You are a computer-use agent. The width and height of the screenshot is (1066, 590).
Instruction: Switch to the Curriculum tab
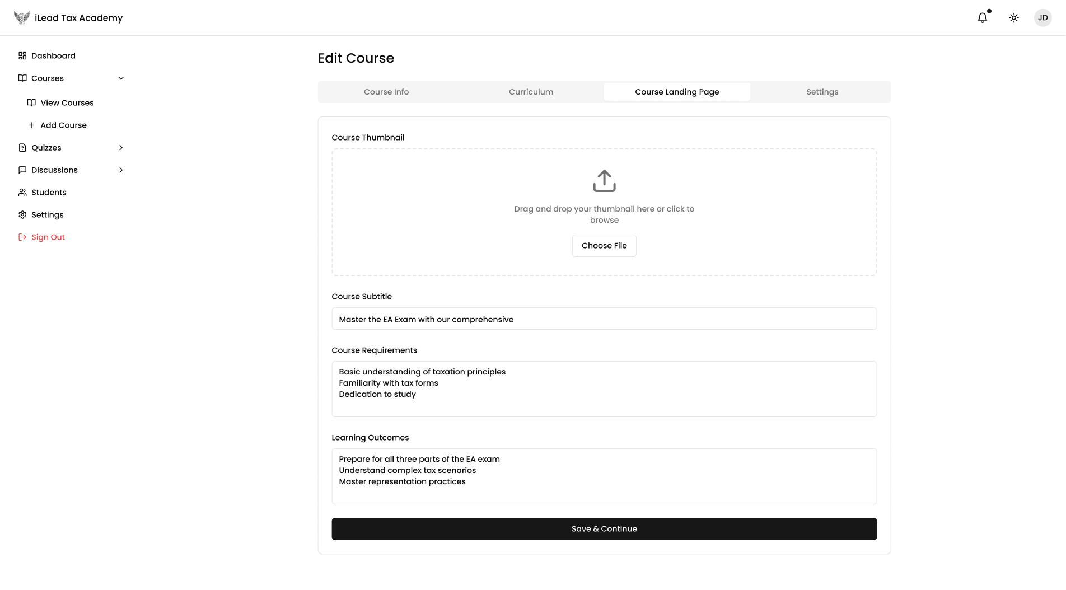pos(531,92)
